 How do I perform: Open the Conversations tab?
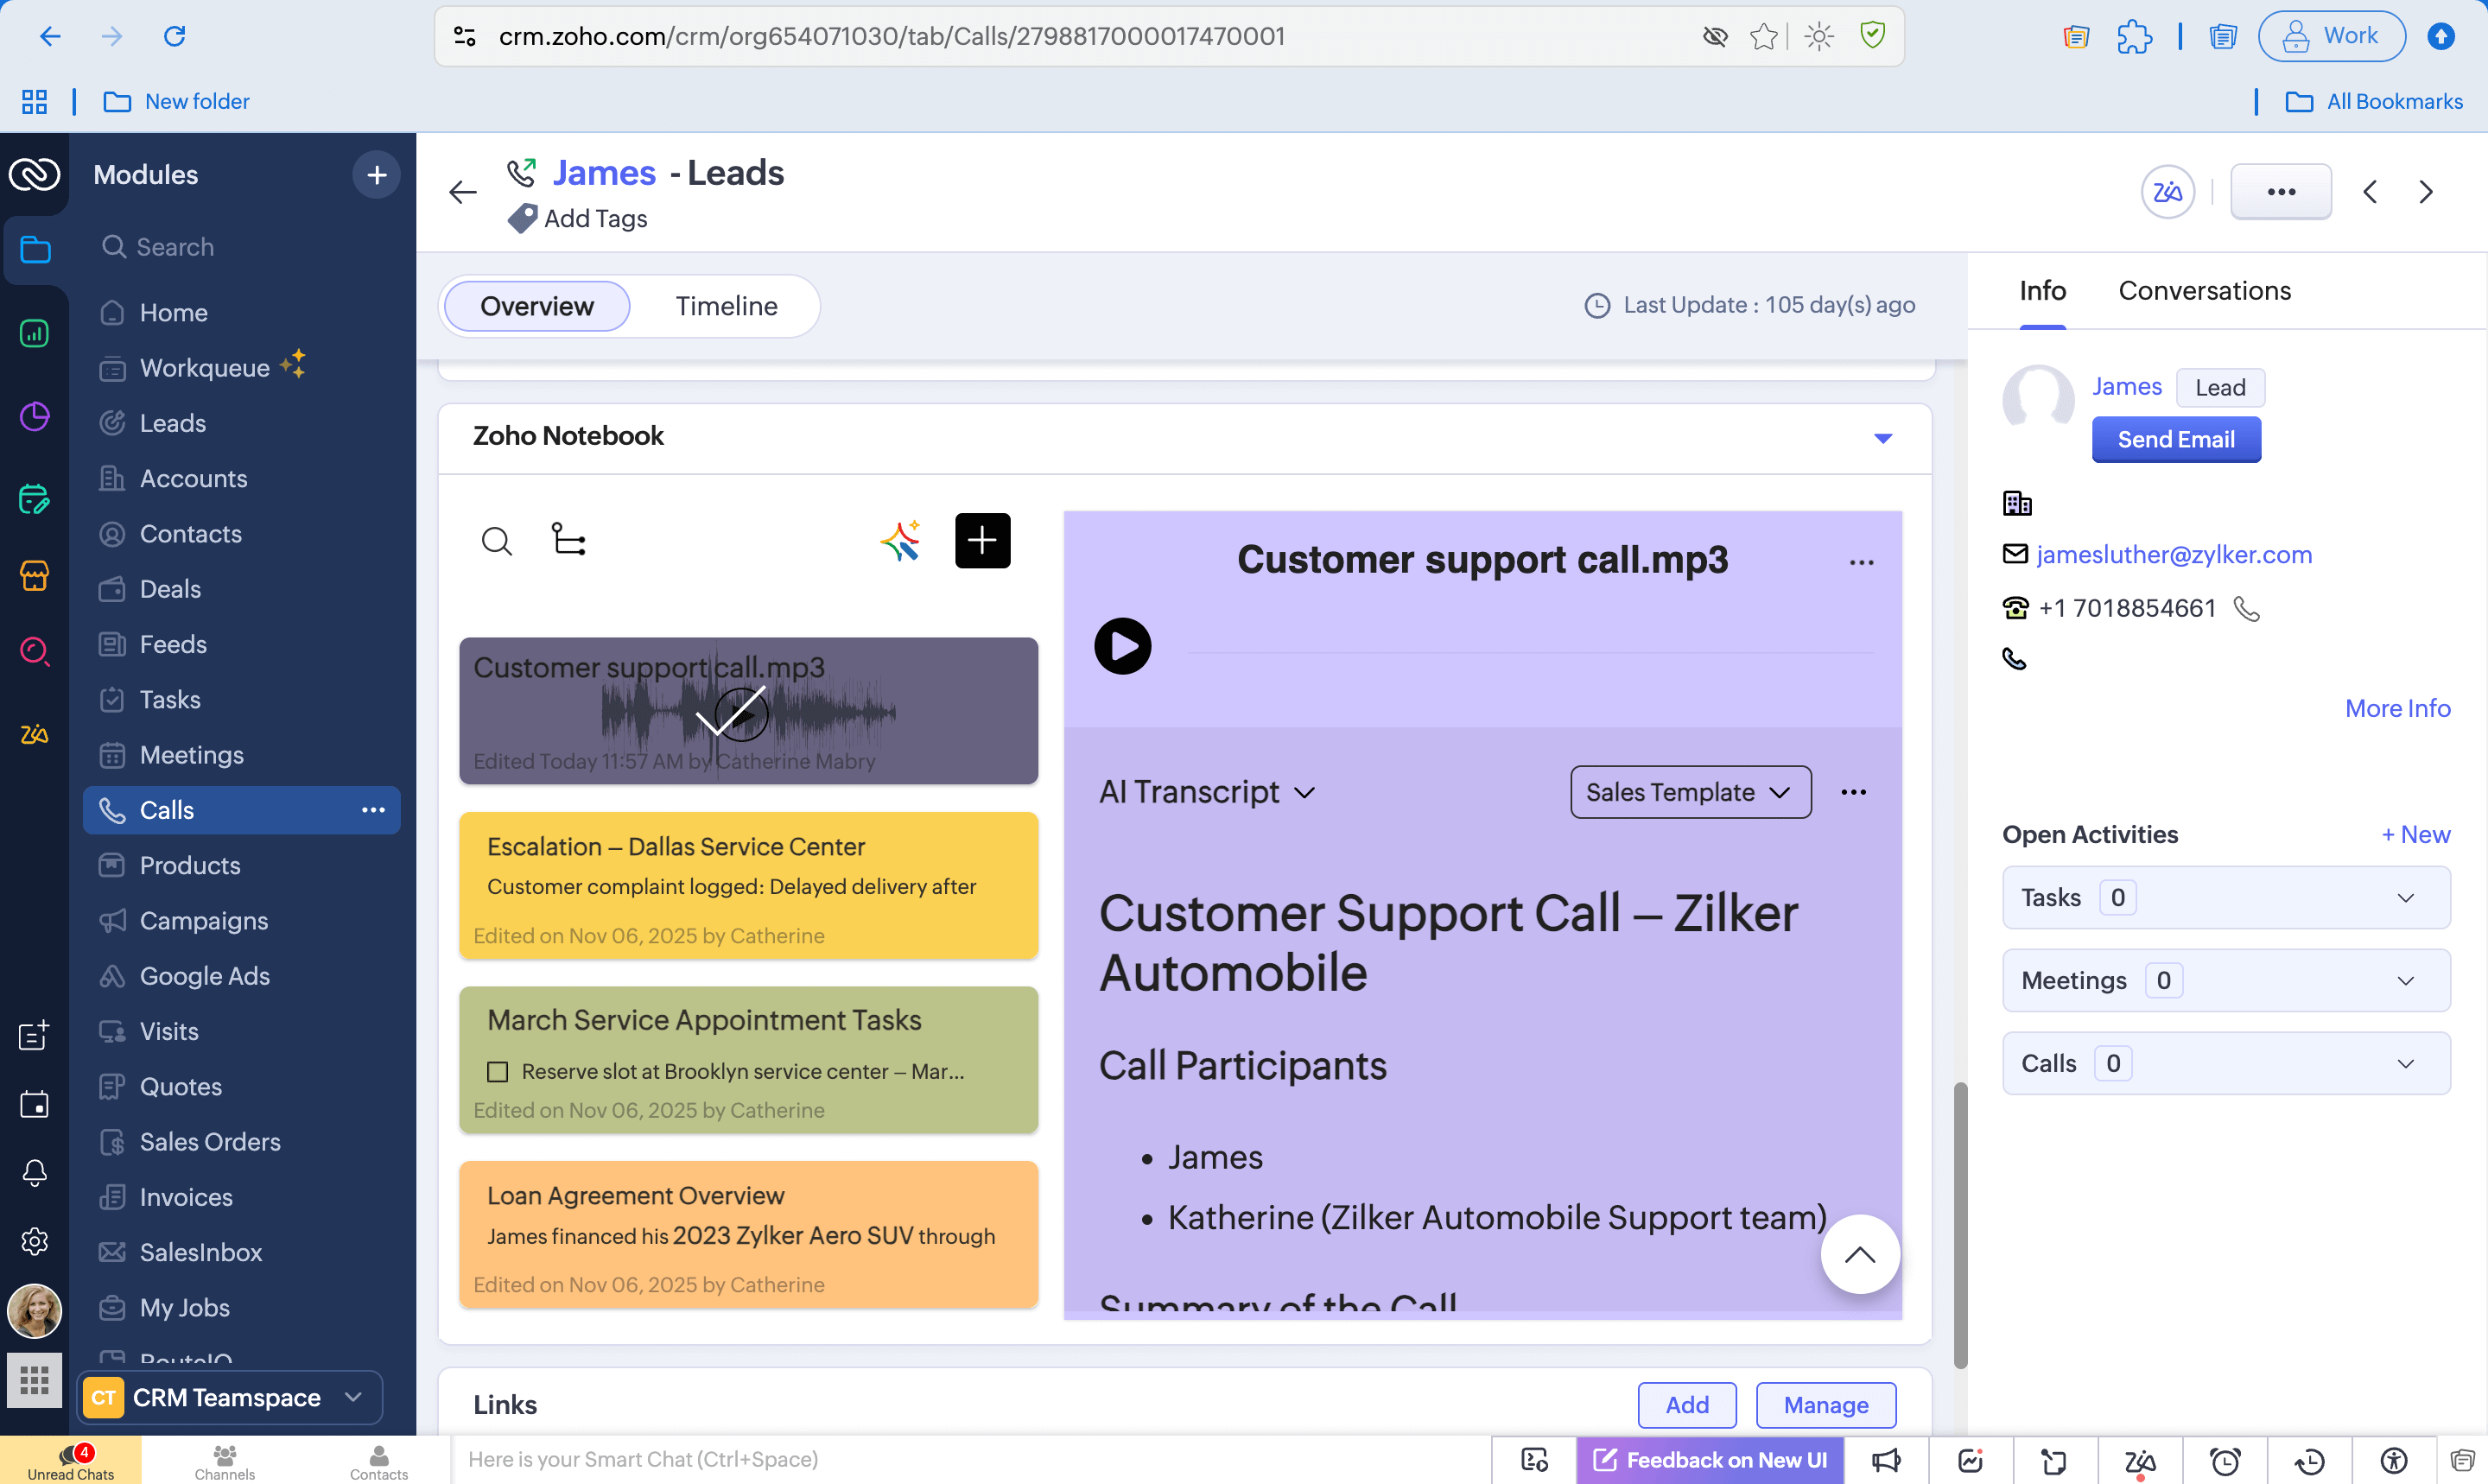2203,290
